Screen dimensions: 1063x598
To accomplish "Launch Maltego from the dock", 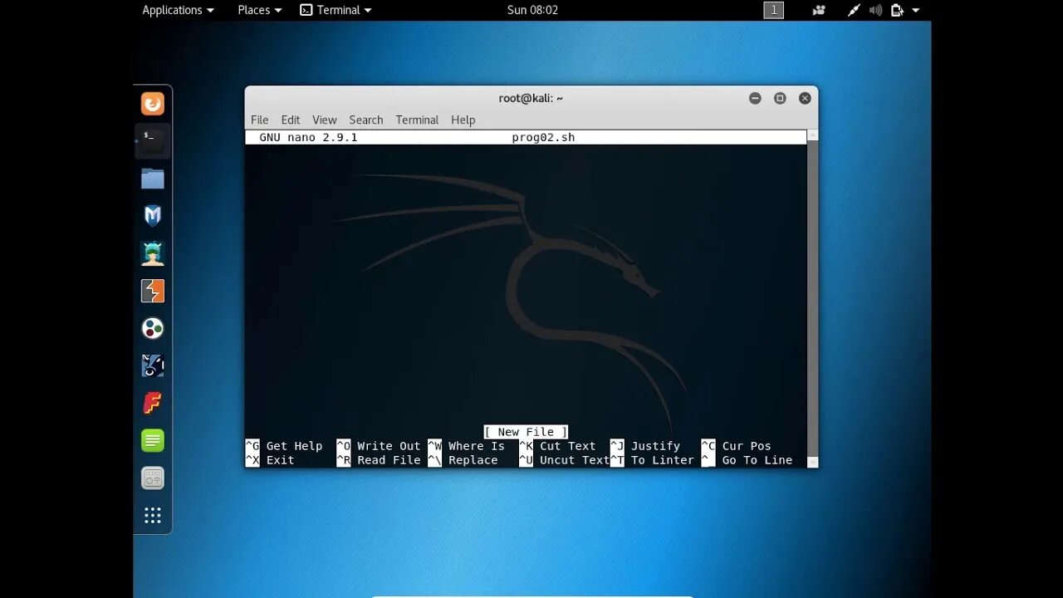I will [x=153, y=365].
